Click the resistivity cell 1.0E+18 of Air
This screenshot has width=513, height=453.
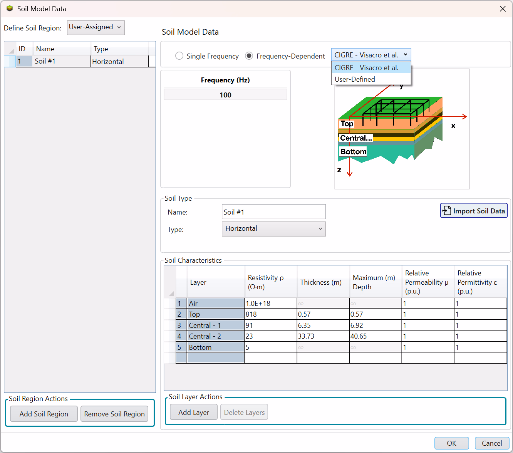point(271,303)
